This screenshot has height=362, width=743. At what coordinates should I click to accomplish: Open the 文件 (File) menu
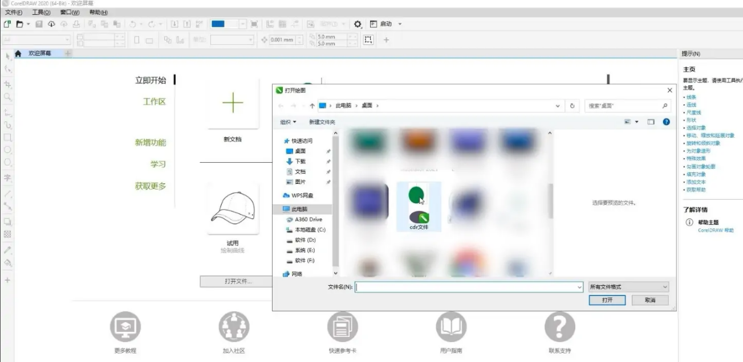point(14,12)
